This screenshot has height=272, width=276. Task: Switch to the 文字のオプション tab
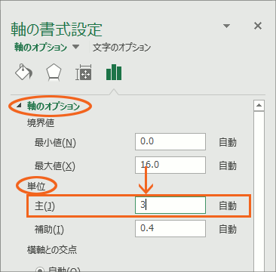click(x=121, y=48)
